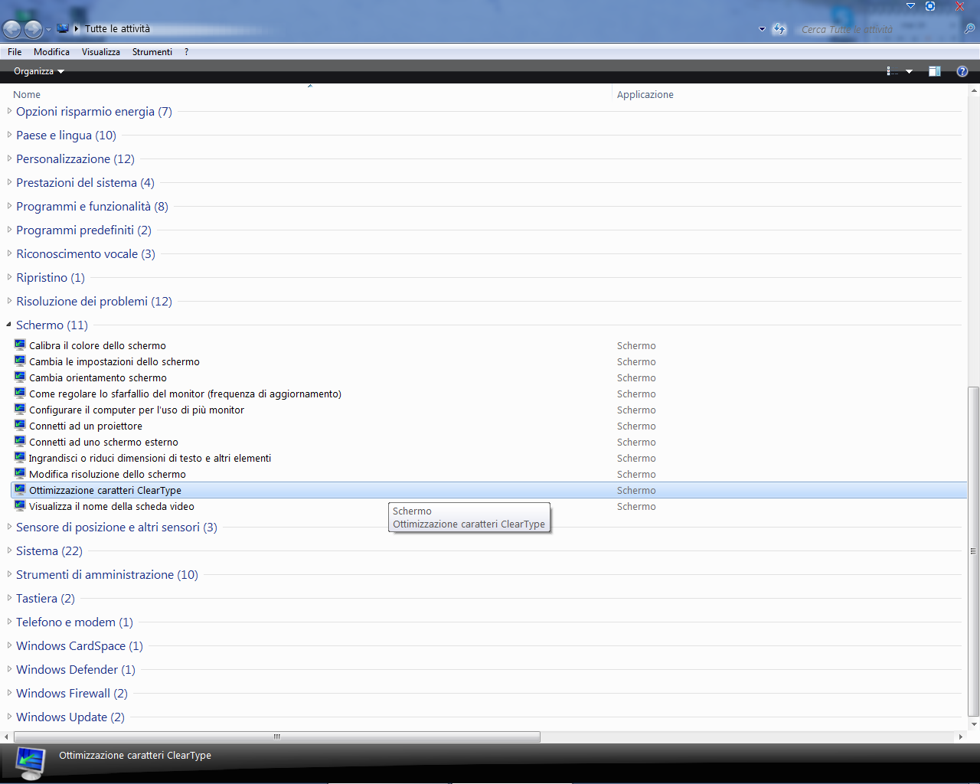Click the search magnifier icon
The height and width of the screenshot is (784, 980).
pyautogui.click(x=969, y=29)
